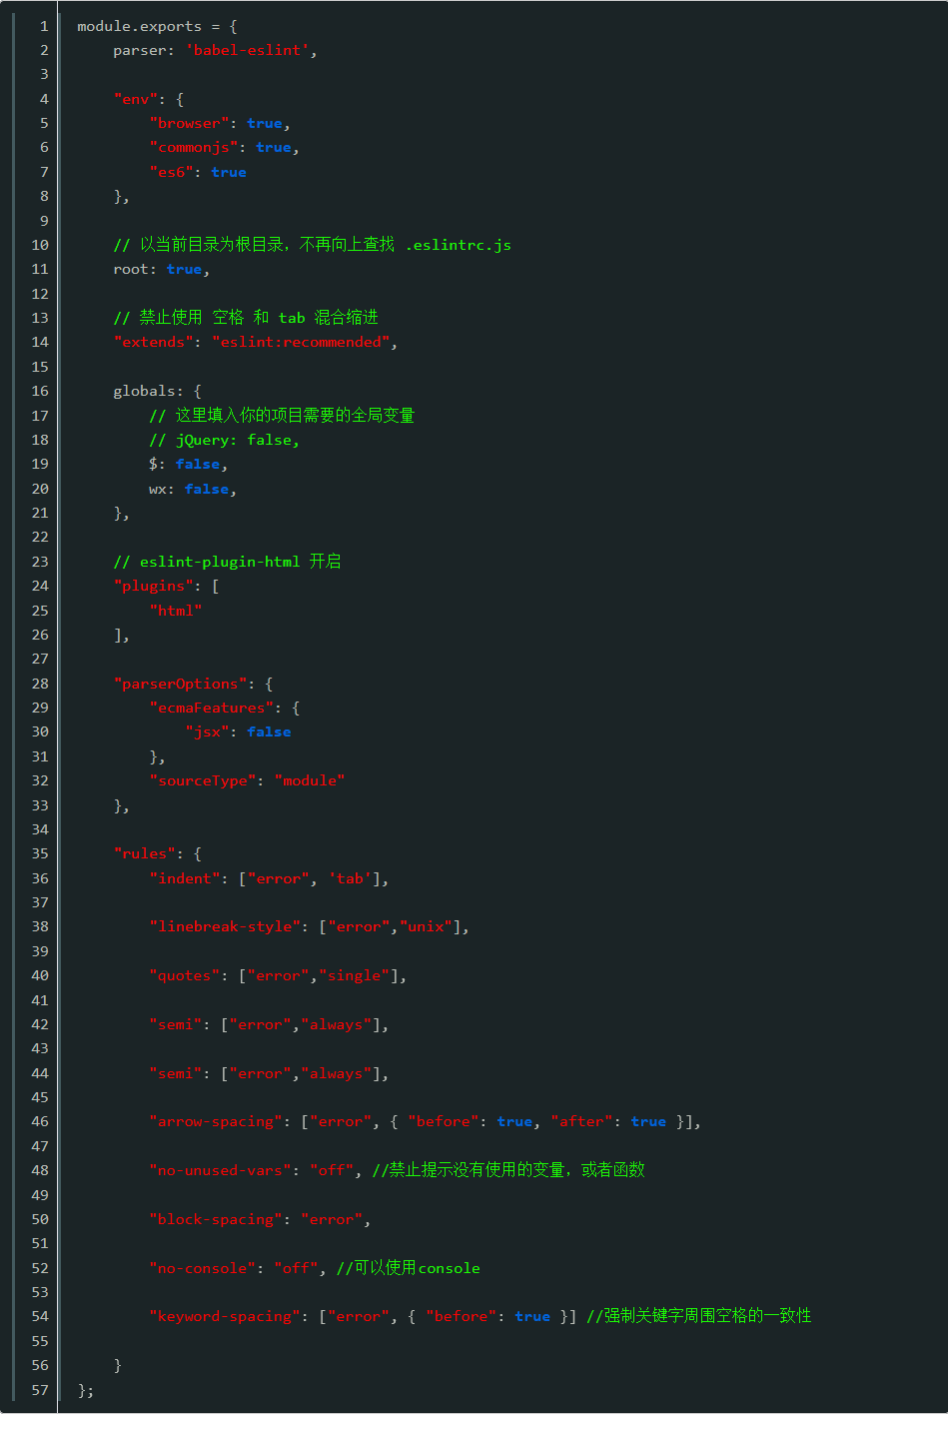948x1440 pixels.
Task: Click the "module" sourceType value
Action: click(310, 780)
